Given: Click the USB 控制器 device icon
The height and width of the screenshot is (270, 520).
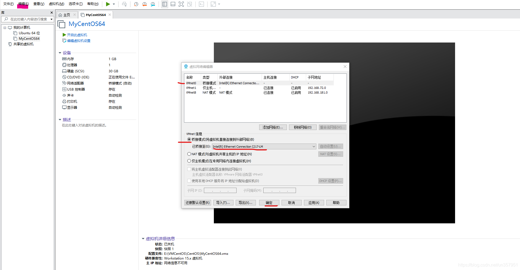Looking at the screenshot, I should (64, 89).
